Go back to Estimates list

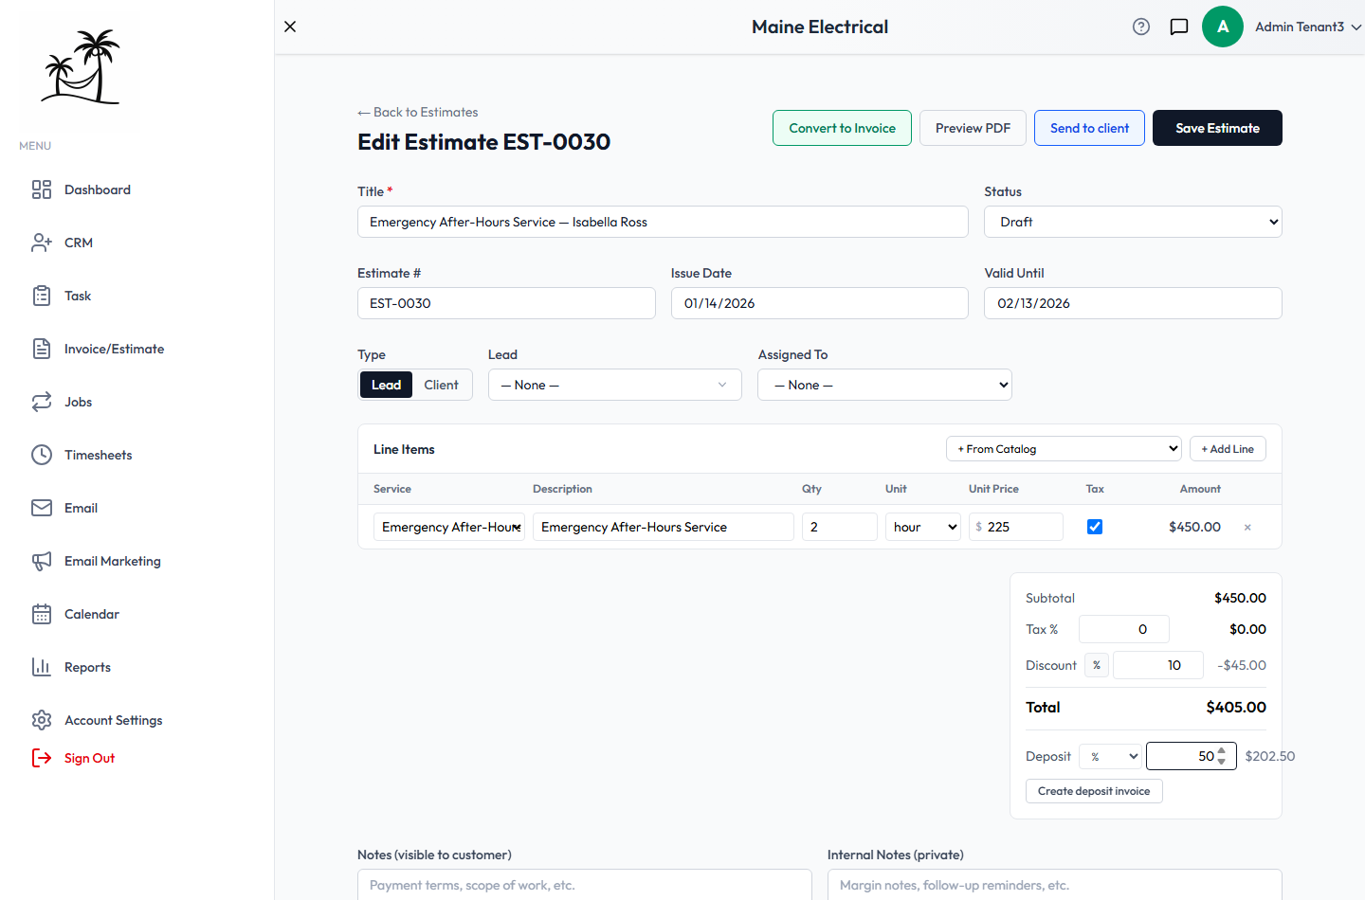[417, 112]
